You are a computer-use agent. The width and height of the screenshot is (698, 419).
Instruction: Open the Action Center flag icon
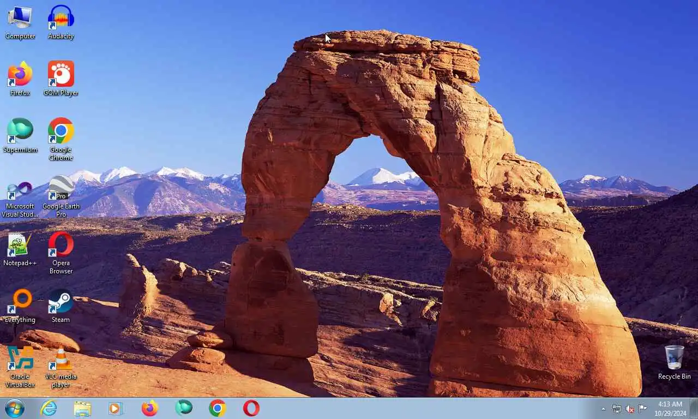(643, 409)
